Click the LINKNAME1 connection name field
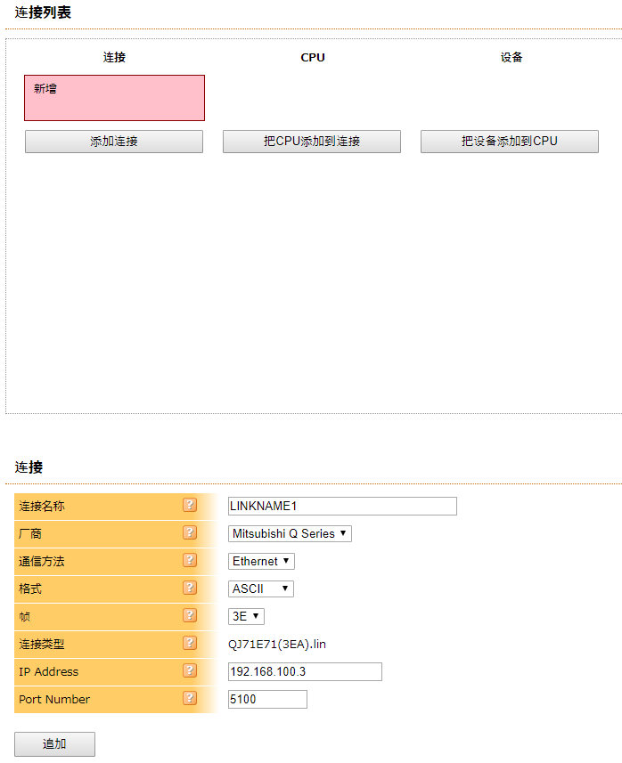This screenshot has height=763, width=622. tap(342, 507)
